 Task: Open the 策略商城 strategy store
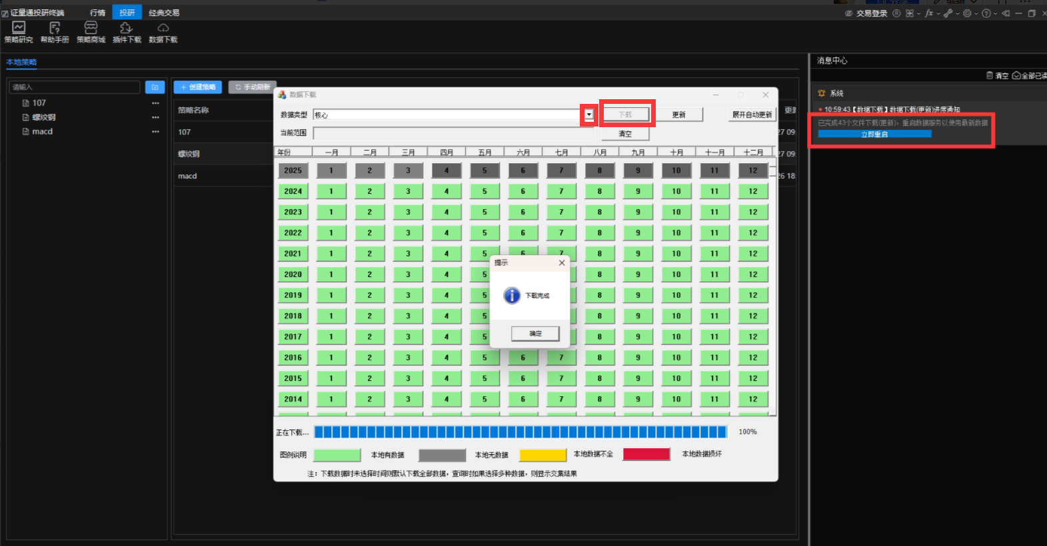click(91, 31)
